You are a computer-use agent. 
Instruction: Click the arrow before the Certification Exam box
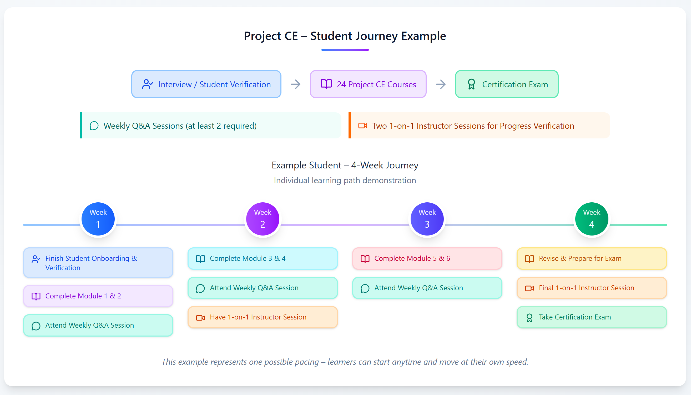tap(441, 84)
